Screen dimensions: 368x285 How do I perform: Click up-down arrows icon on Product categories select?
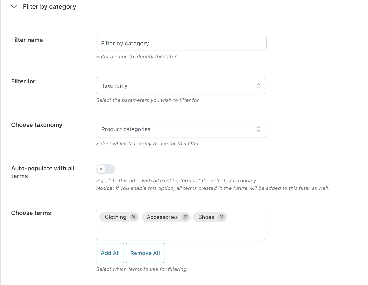[x=258, y=129]
